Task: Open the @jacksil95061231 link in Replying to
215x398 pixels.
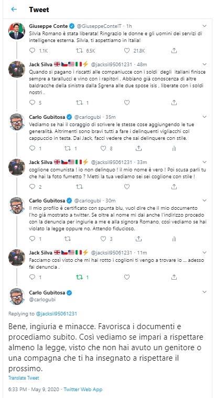Action: [x=56, y=314]
